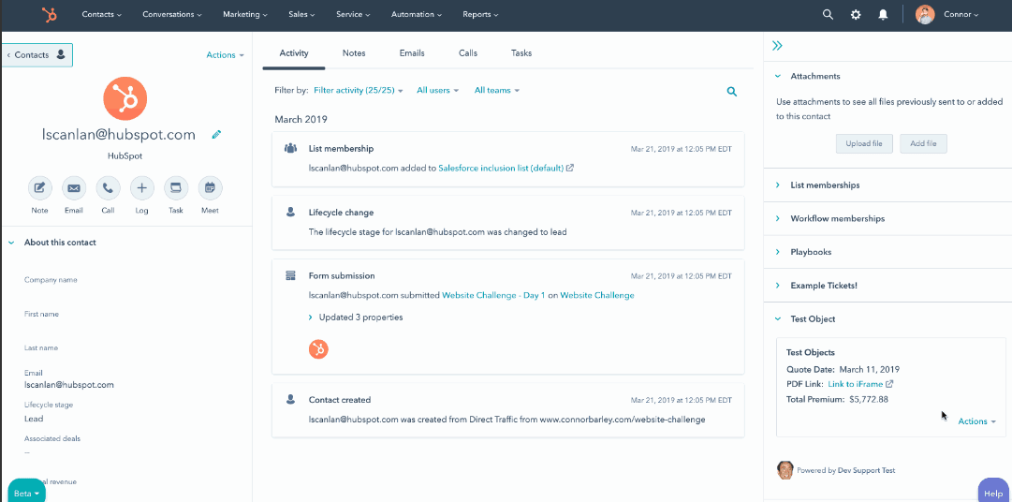Screen dimensions: 1012x502
Task: Click the HubSpot sprocket logo in navbar
Action: pos(48,15)
